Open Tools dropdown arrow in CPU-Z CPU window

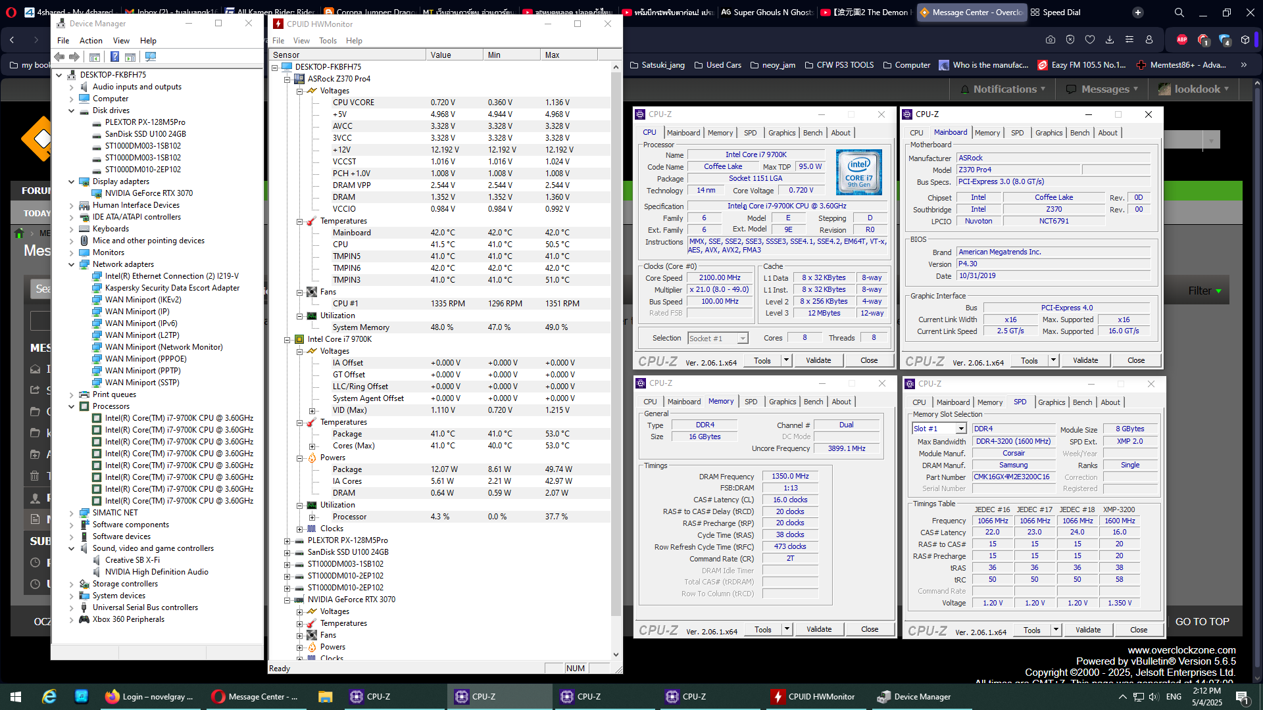click(x=786, y=360)
